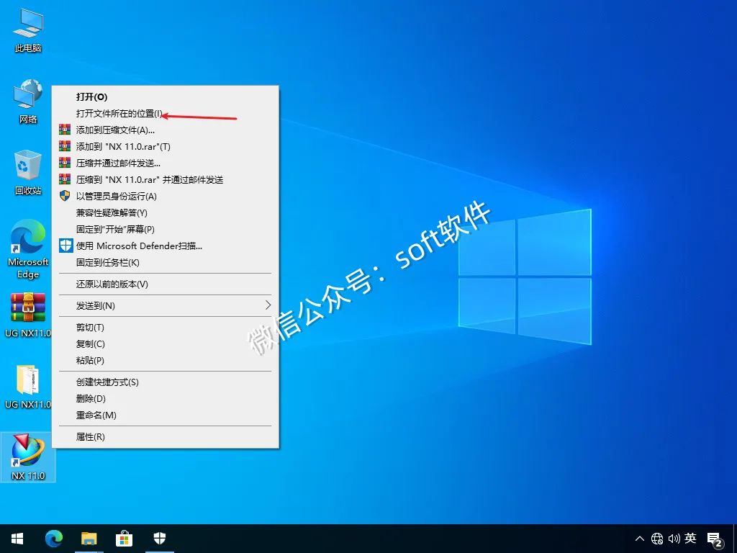Select the 回收站 recycle bin icon
The width and height of the screenshot is (737, 553).
pyautogui.click(x=28, y=173)
